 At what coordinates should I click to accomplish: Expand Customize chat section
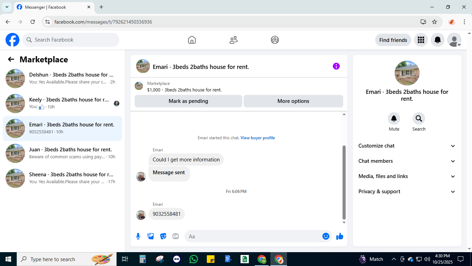point(407,146)
